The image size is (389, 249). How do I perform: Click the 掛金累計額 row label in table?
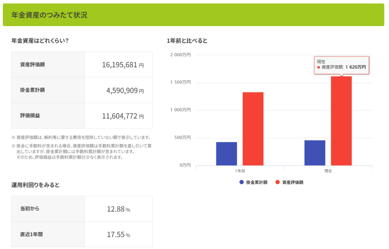(33, 90)
